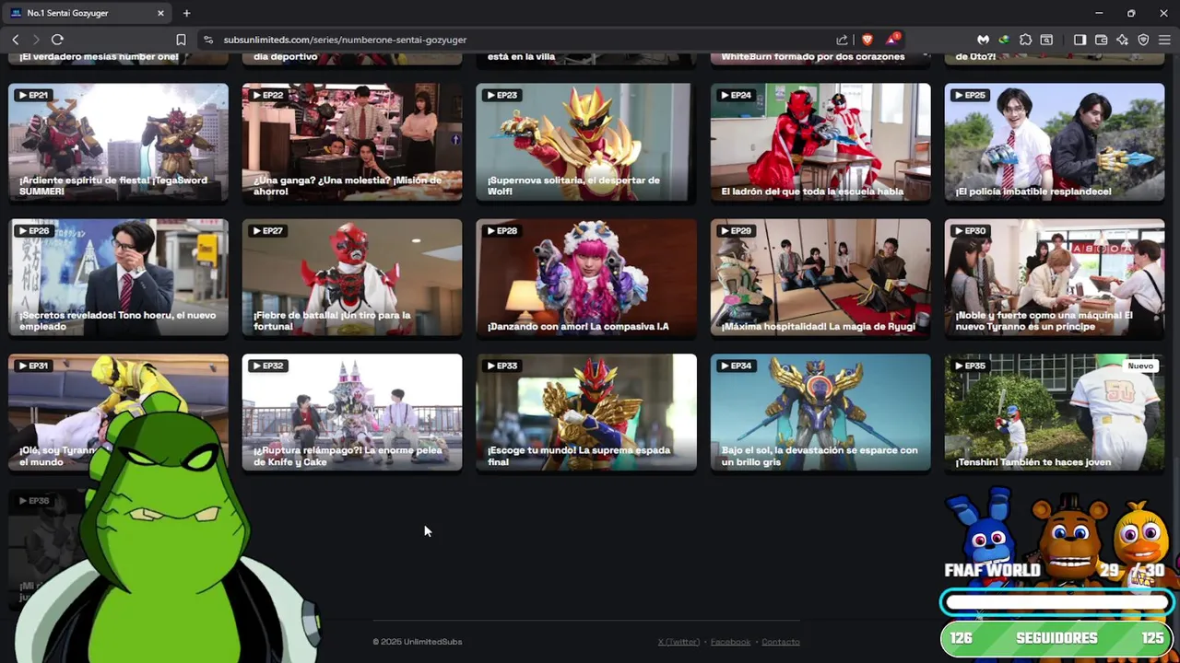
Task: Open the Malwarebytes extension icon
Action: pos(983,40)
